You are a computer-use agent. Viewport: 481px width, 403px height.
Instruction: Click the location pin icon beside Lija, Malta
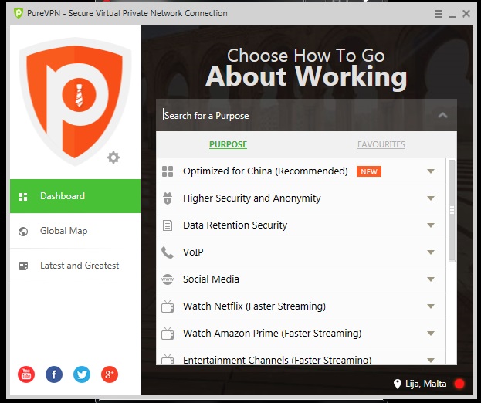398,384
